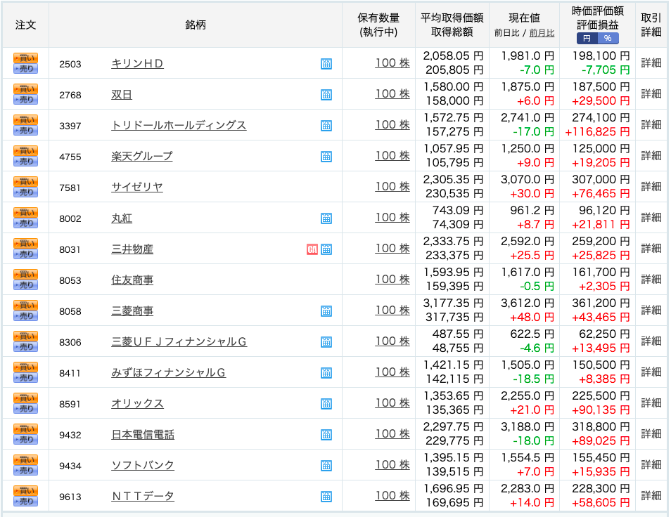Click 買い button for 三菱UFJフィナンシャルG
The height and width of the screenshot is (517, 671).
pyautogui.click(x=26, y=336)
